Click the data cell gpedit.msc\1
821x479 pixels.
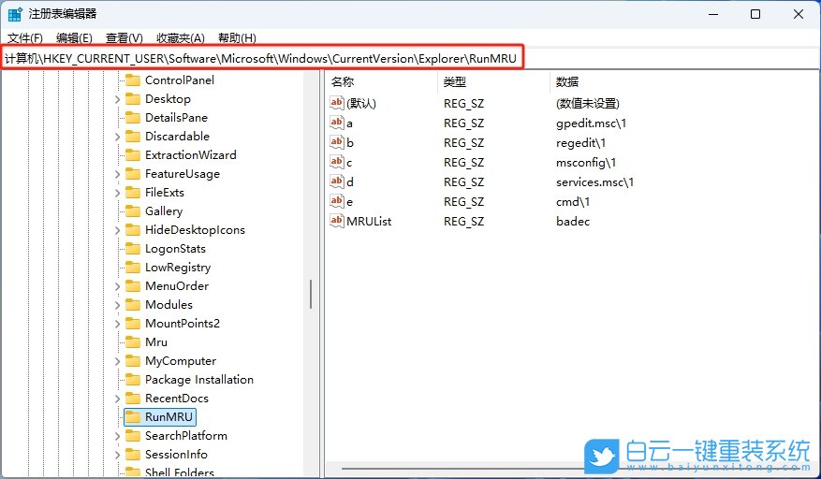point(591,123)
